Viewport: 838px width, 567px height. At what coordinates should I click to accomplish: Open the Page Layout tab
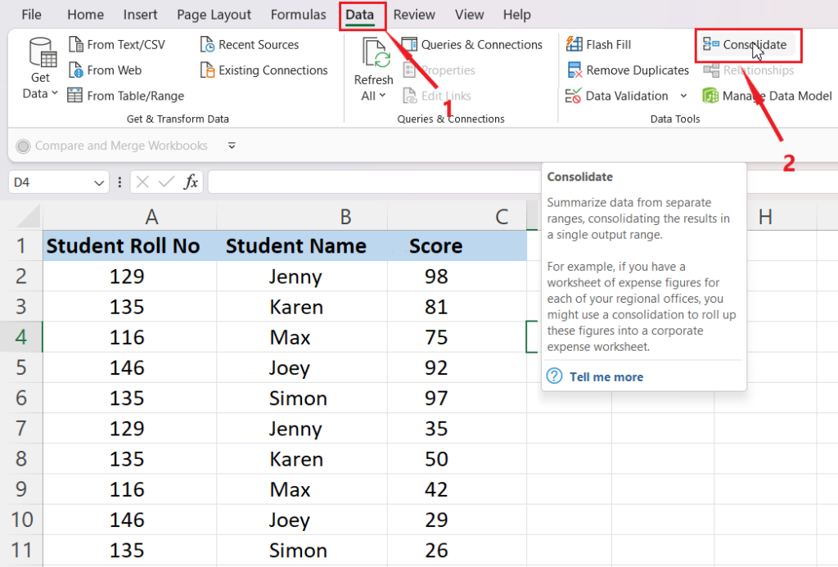click(x=214, y=15)
